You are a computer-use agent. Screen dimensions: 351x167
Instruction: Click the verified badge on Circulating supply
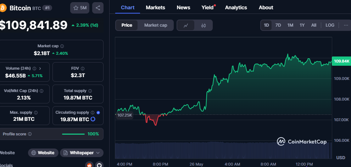click(x=98, y=112)
